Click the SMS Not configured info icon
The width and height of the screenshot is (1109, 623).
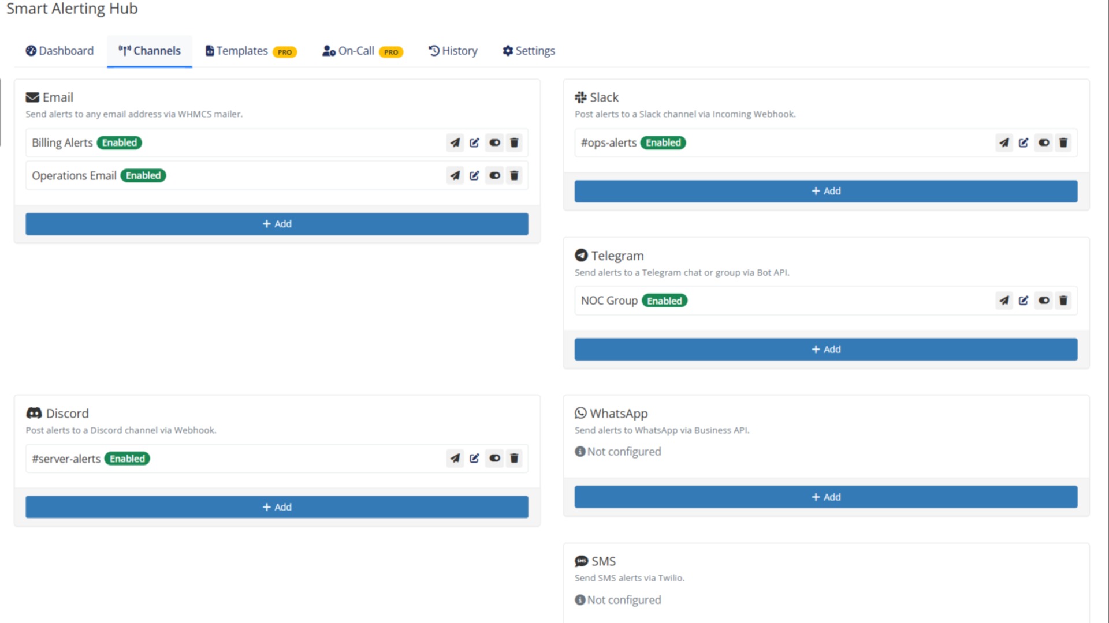[x=580, y=600]
